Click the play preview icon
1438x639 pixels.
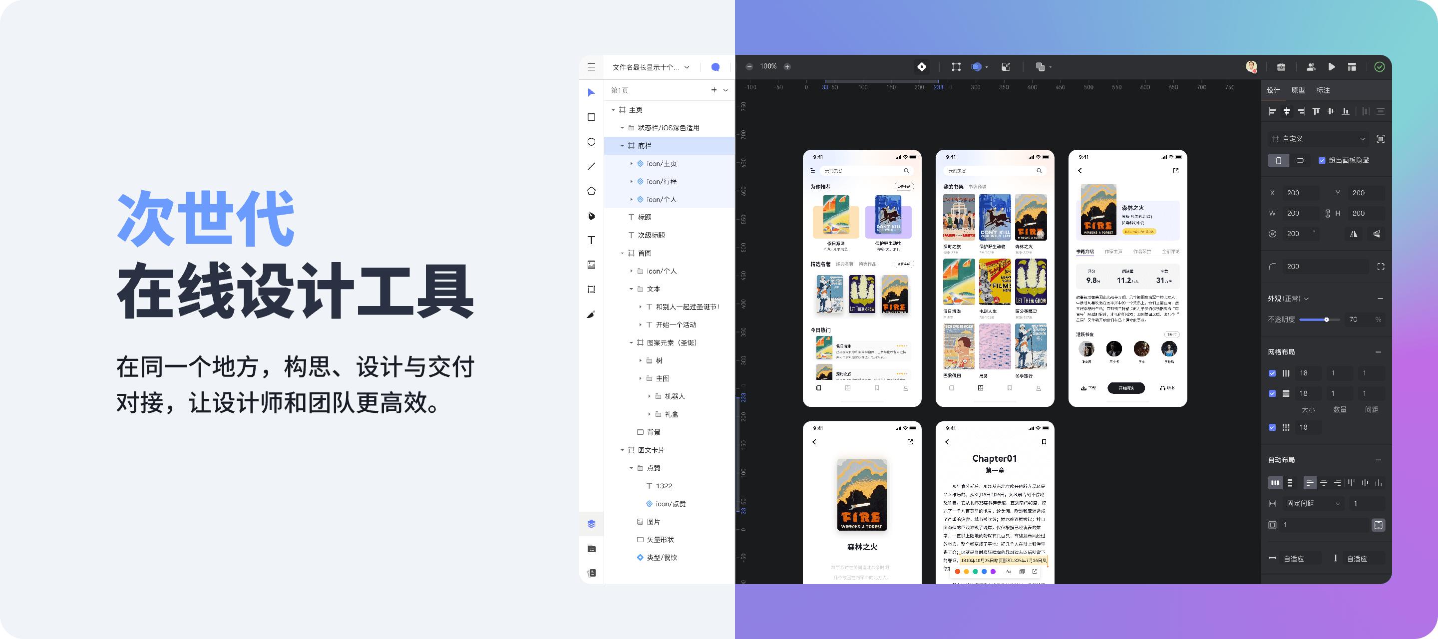point(1331,67)
